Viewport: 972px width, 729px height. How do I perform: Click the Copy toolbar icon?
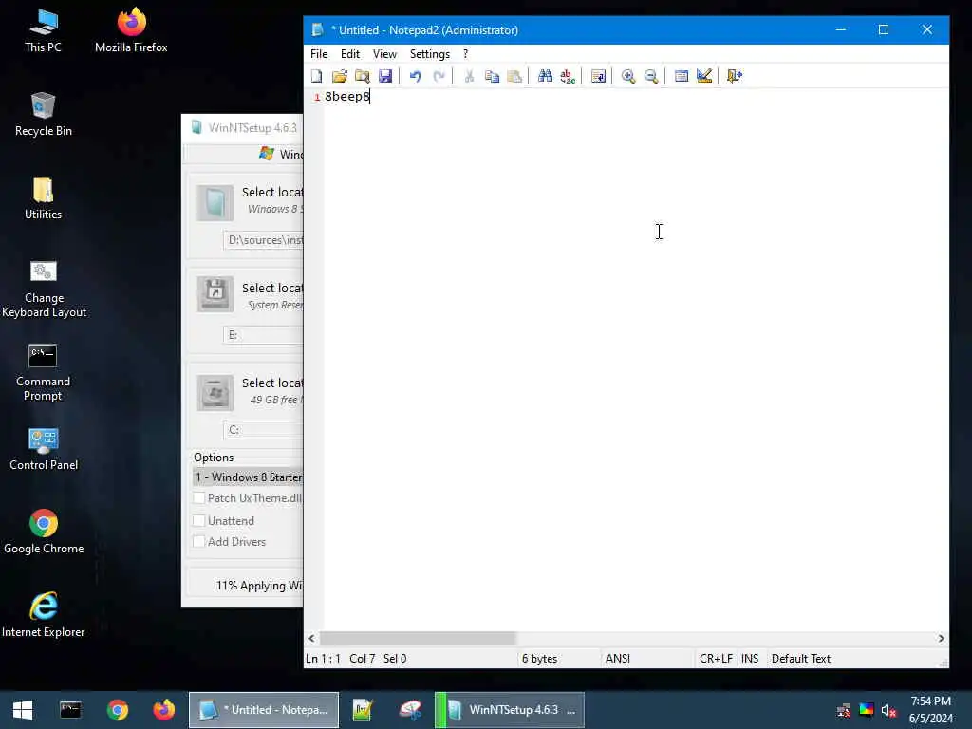pos(492,76)
